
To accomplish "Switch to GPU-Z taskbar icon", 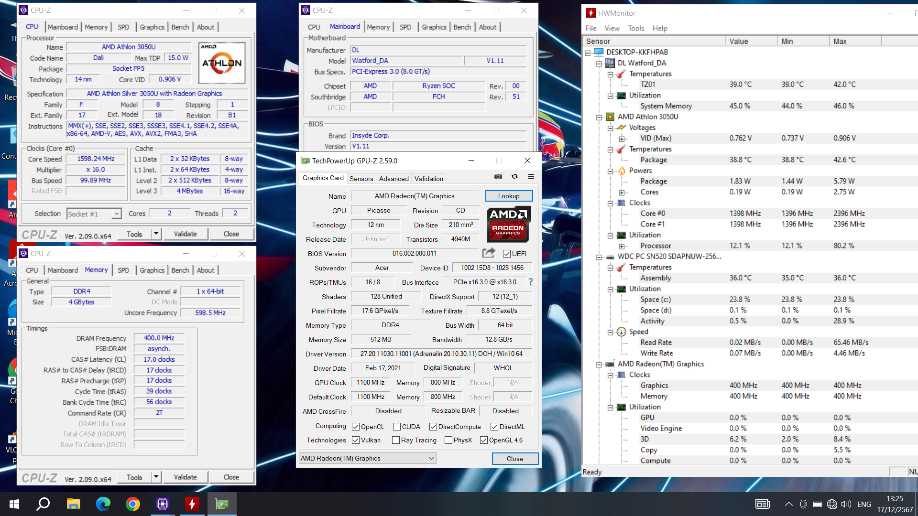I will 222,504.
